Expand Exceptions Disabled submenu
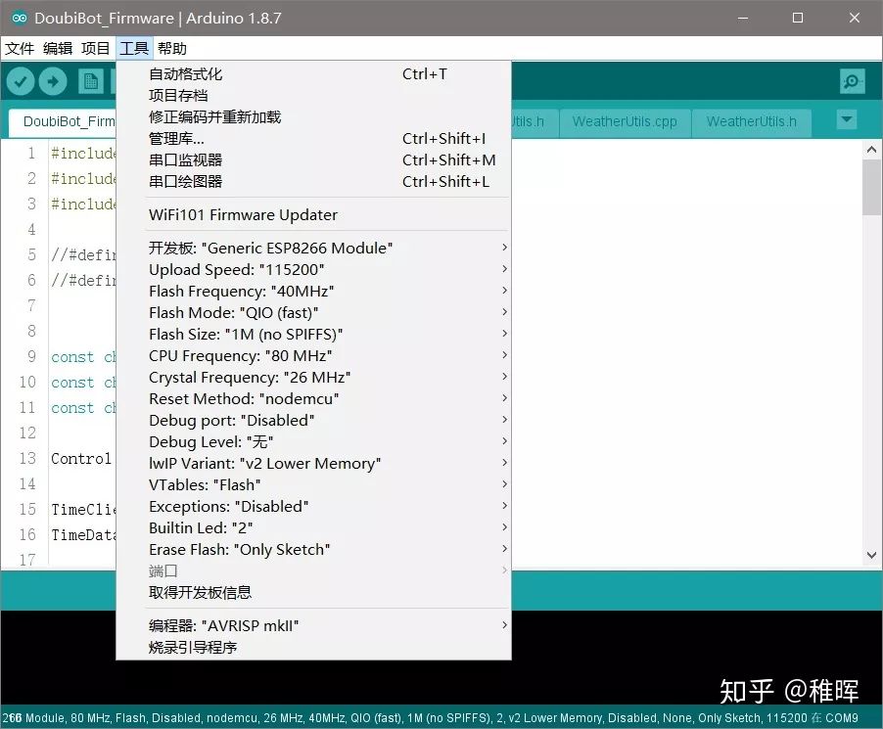Screen dimensions: 883x729 point(313,506)
